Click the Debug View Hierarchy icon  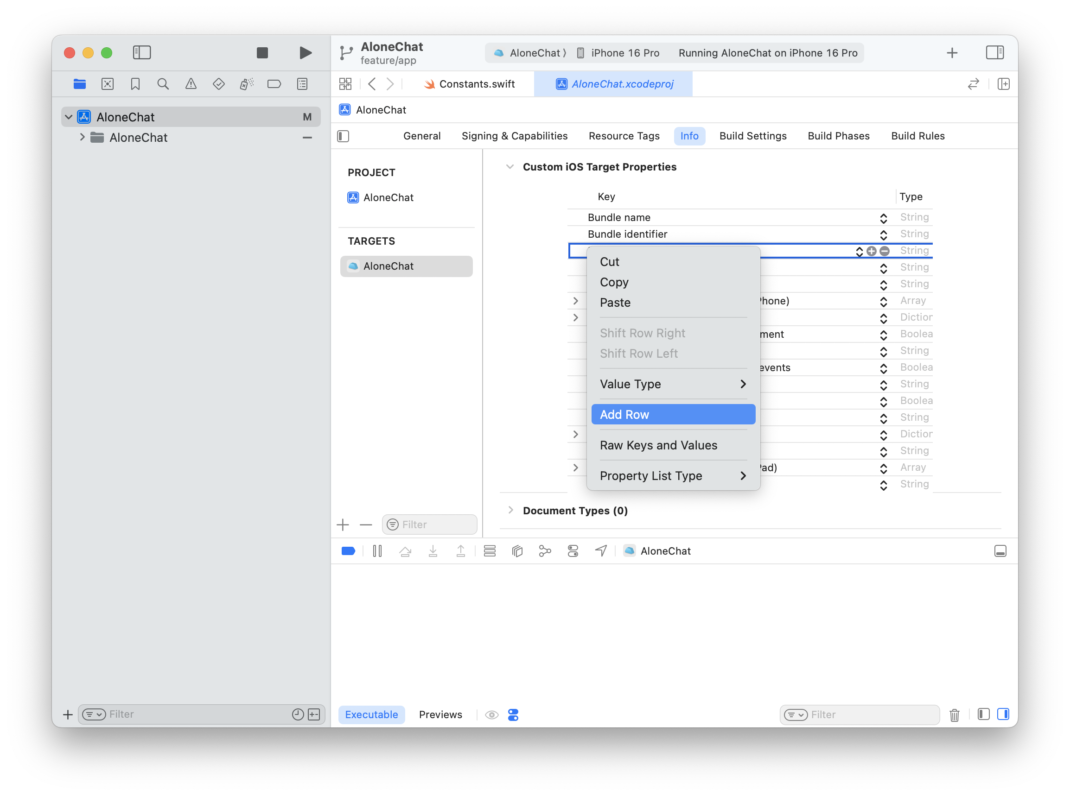tap(517, 551)
